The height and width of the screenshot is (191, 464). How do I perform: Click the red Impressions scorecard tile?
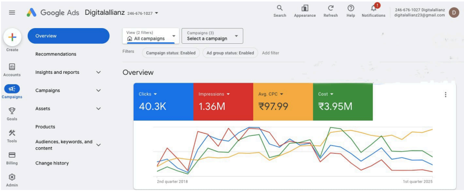[224, 102]
